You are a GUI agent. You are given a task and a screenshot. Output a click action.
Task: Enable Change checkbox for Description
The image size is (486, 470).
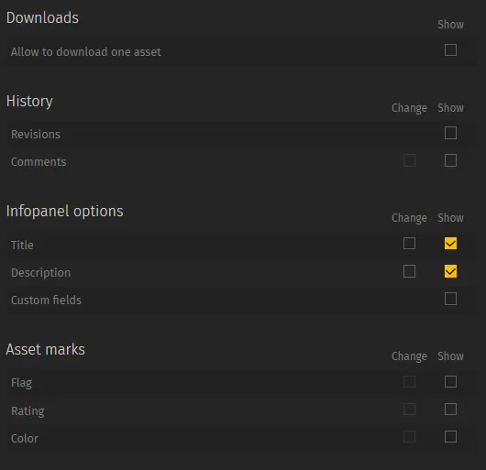tap(409, 271)
